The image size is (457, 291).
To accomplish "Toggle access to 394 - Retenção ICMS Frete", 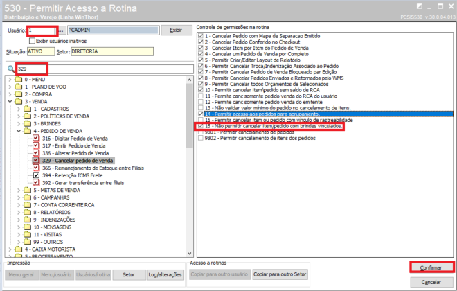I will point(36,175).
